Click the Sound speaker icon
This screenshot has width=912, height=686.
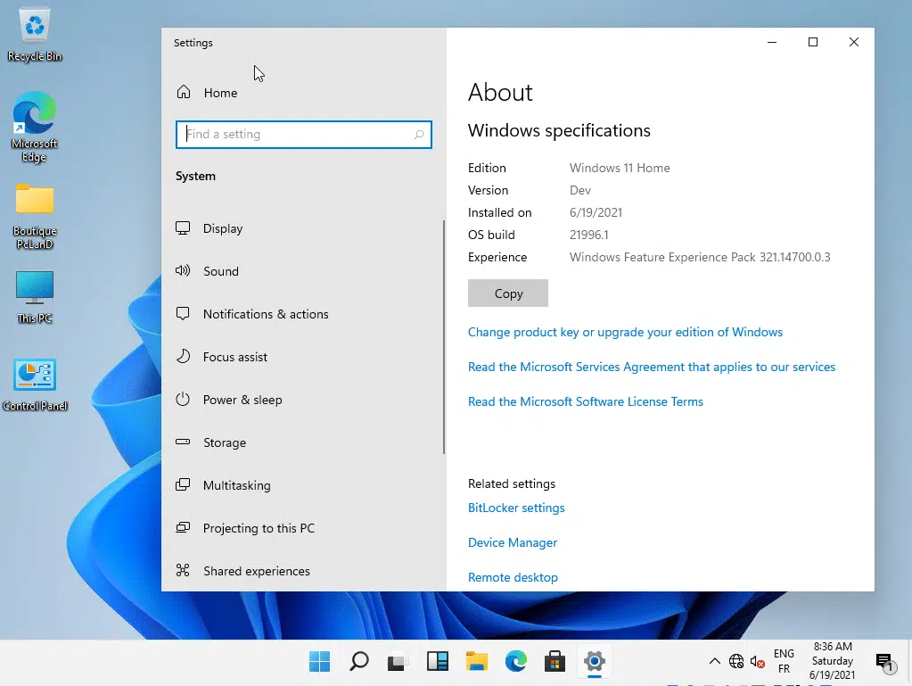(x=183, y=270)
